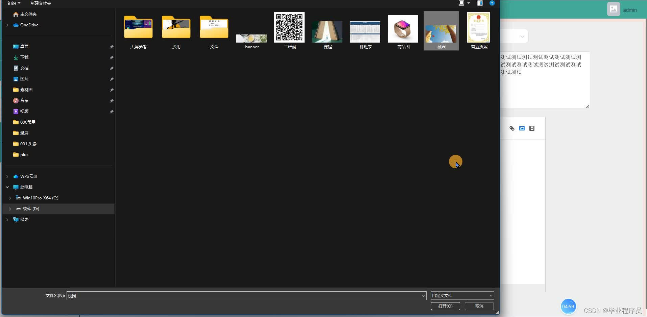Click the 取消 button
The height and width of the screenshot is (317, 647).
point(479,306)
